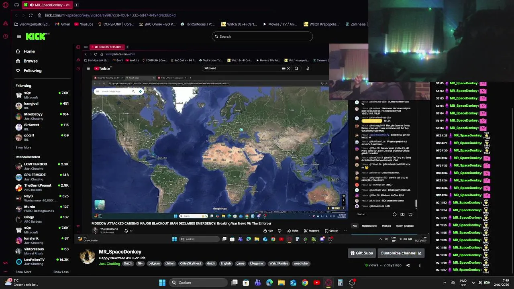Open volume control in system tray
514x289 pixels.
[x=480, y=283]
